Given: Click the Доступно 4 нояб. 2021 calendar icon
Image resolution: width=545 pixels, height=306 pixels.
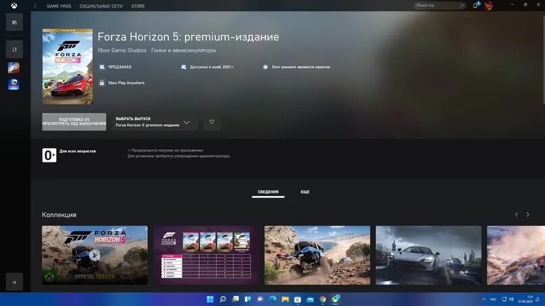Looking at the screenshot, I should [184, 67].
